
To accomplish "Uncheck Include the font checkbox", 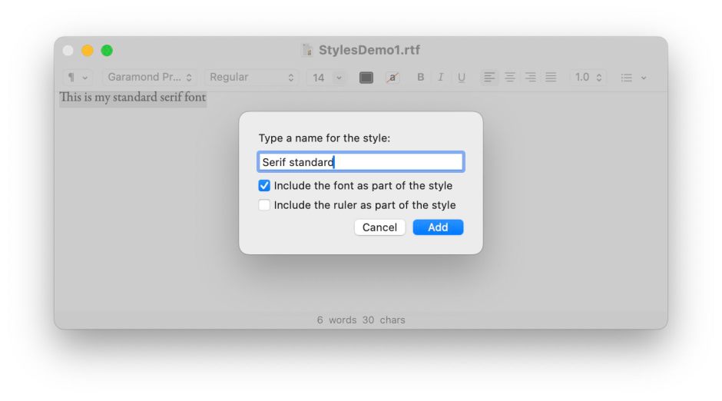I will 264,186.
